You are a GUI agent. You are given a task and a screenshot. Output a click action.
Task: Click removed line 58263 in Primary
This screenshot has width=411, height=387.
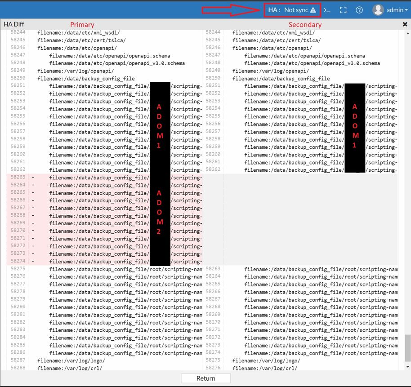105,178
